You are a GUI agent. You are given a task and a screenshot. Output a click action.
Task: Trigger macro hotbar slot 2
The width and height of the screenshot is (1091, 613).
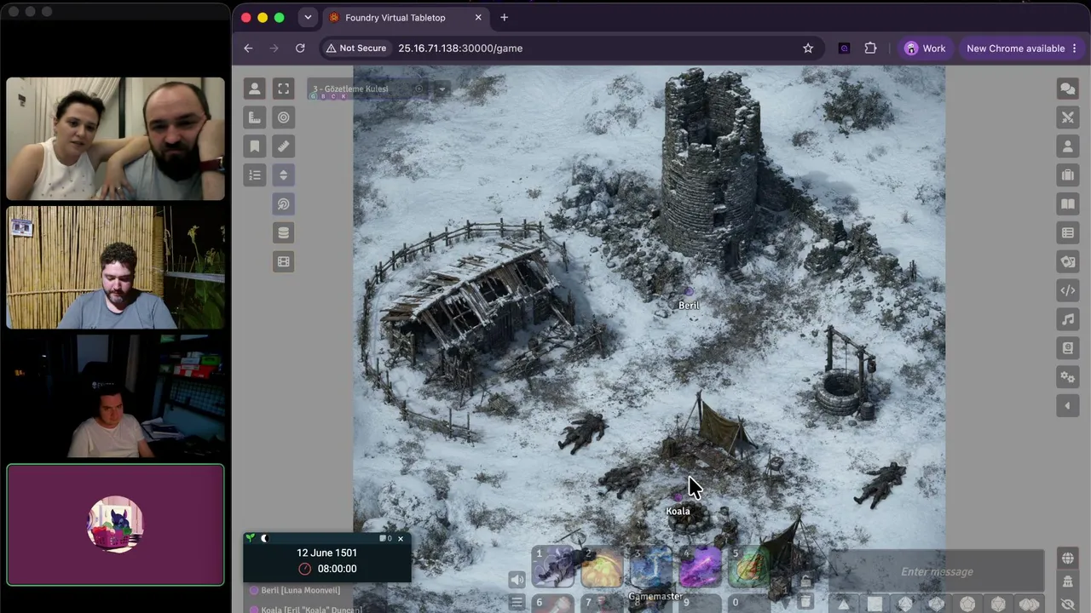(601, 568)
